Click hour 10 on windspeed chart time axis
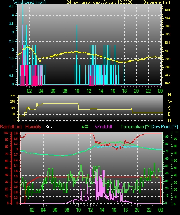 click(77, 91)
